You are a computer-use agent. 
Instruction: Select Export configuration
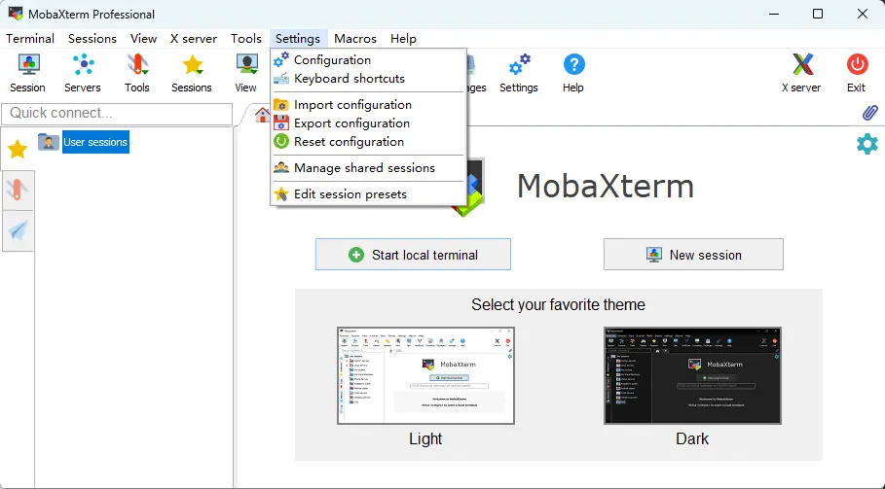coord(369,123)
